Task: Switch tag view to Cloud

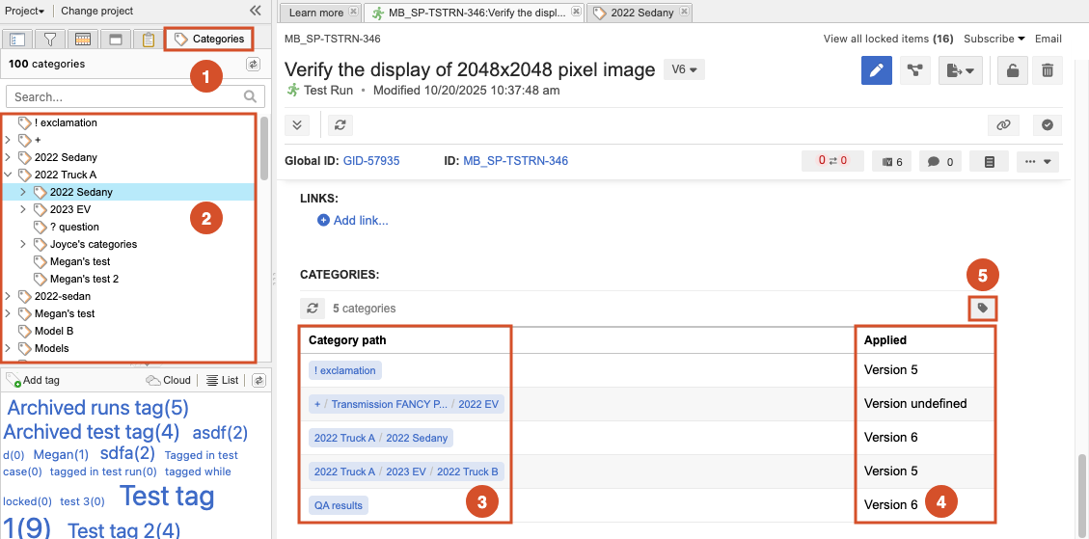Action: [169, 380]
